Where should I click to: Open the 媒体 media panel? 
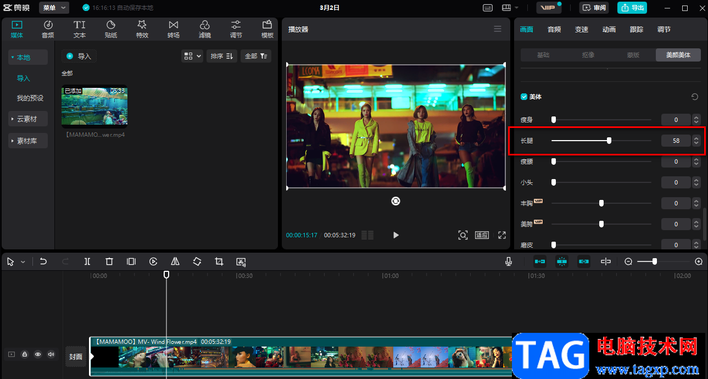[17, 29]
